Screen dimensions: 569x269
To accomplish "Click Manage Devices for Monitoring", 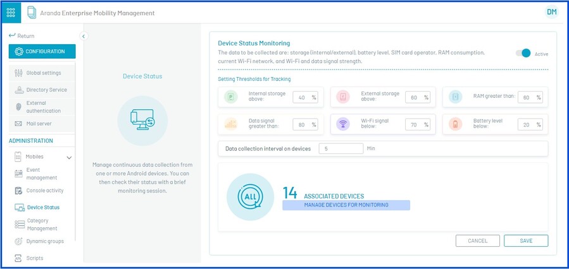I will (x=346, y=205).
